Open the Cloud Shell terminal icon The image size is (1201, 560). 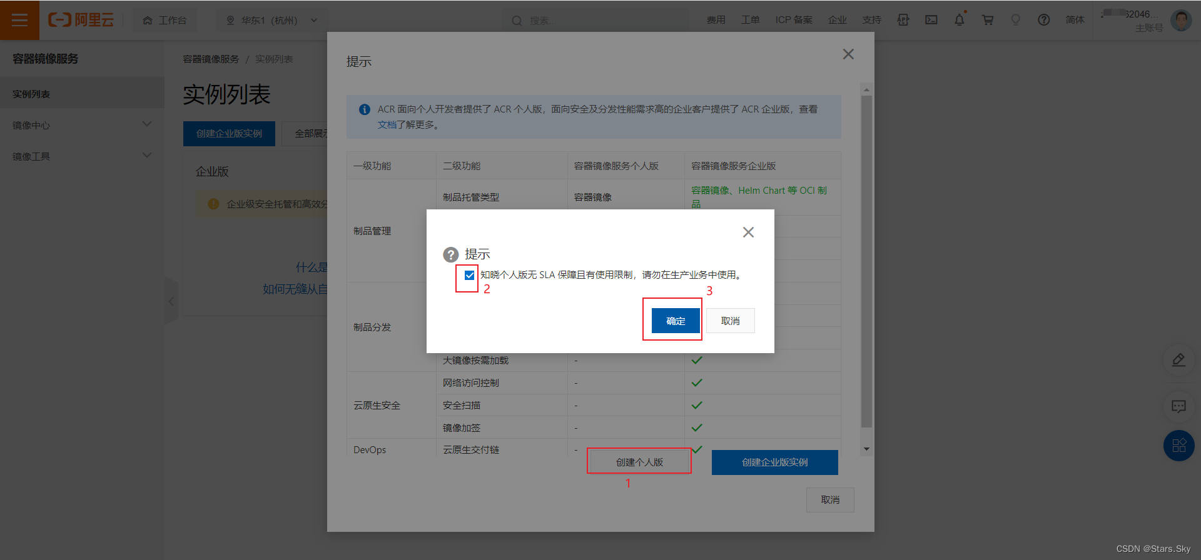coord(931,20)
